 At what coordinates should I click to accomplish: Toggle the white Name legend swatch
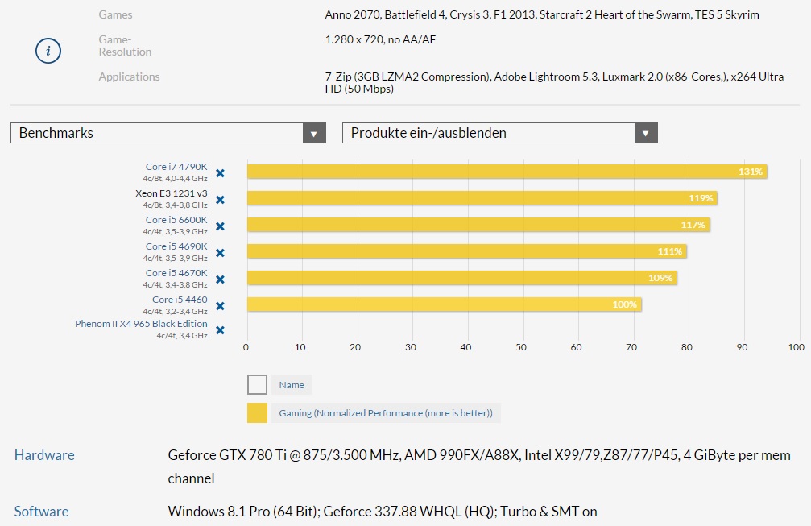click(x=257, y=385)
